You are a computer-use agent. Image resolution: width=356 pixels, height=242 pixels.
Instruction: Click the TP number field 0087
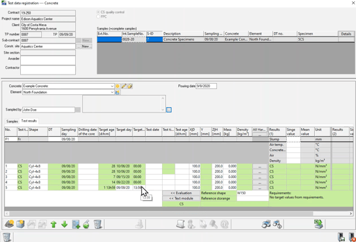pyautogui.click(x=31, y=35)
